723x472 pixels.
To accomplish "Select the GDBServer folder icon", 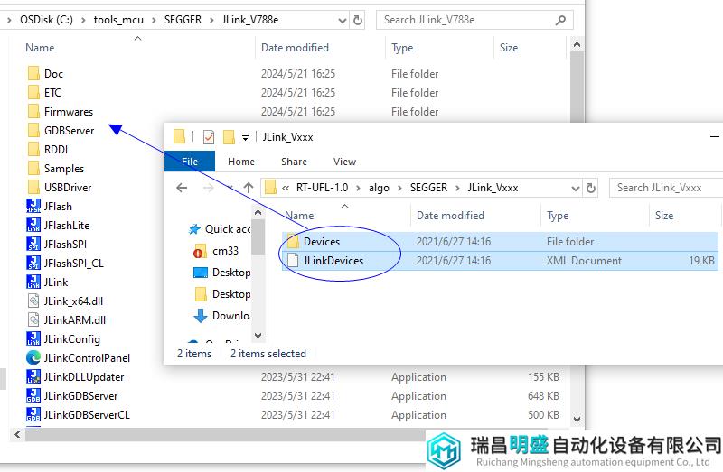I will coord(33,130).
